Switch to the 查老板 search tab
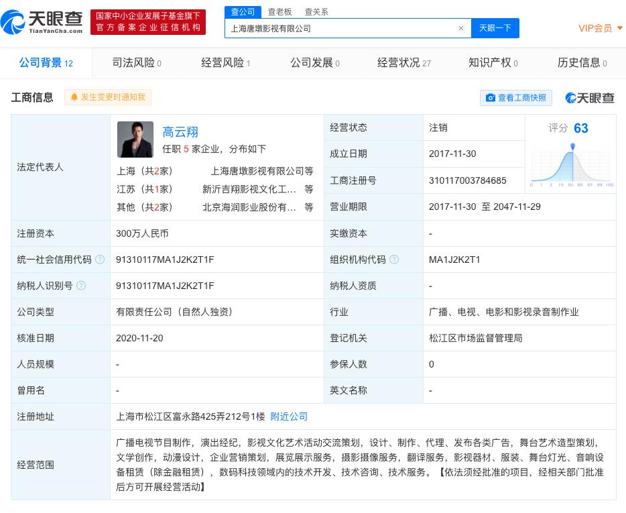This screenshot has width=626, height=513. coord(279,11)
